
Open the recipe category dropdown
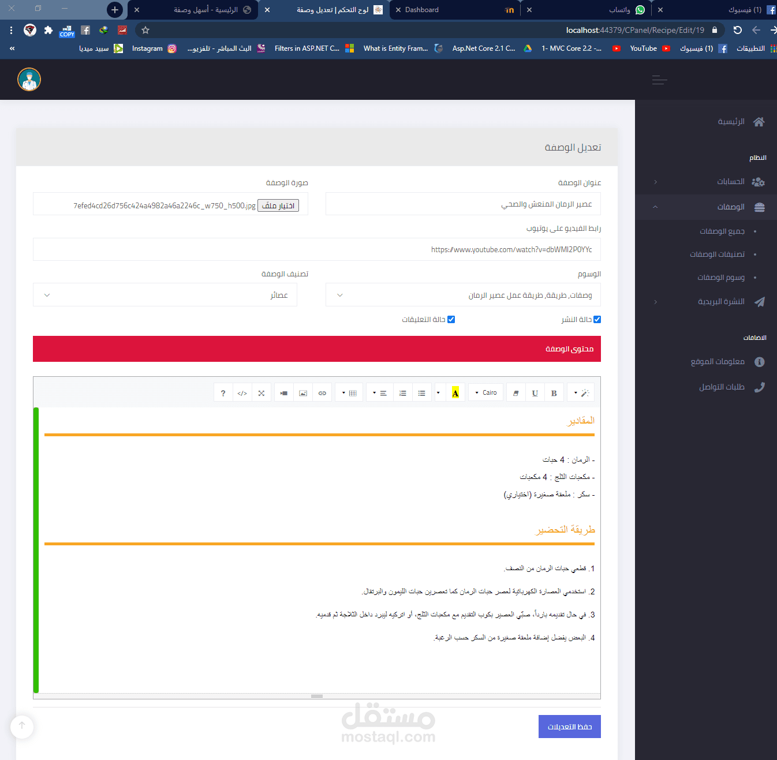pos(165,295)
